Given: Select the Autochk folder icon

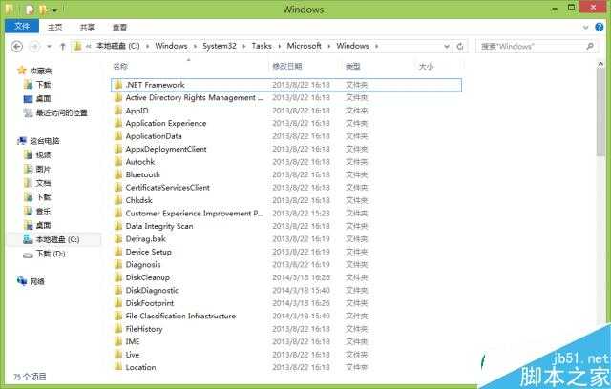Looking at the screenshot, I should [x=118, y=162].
